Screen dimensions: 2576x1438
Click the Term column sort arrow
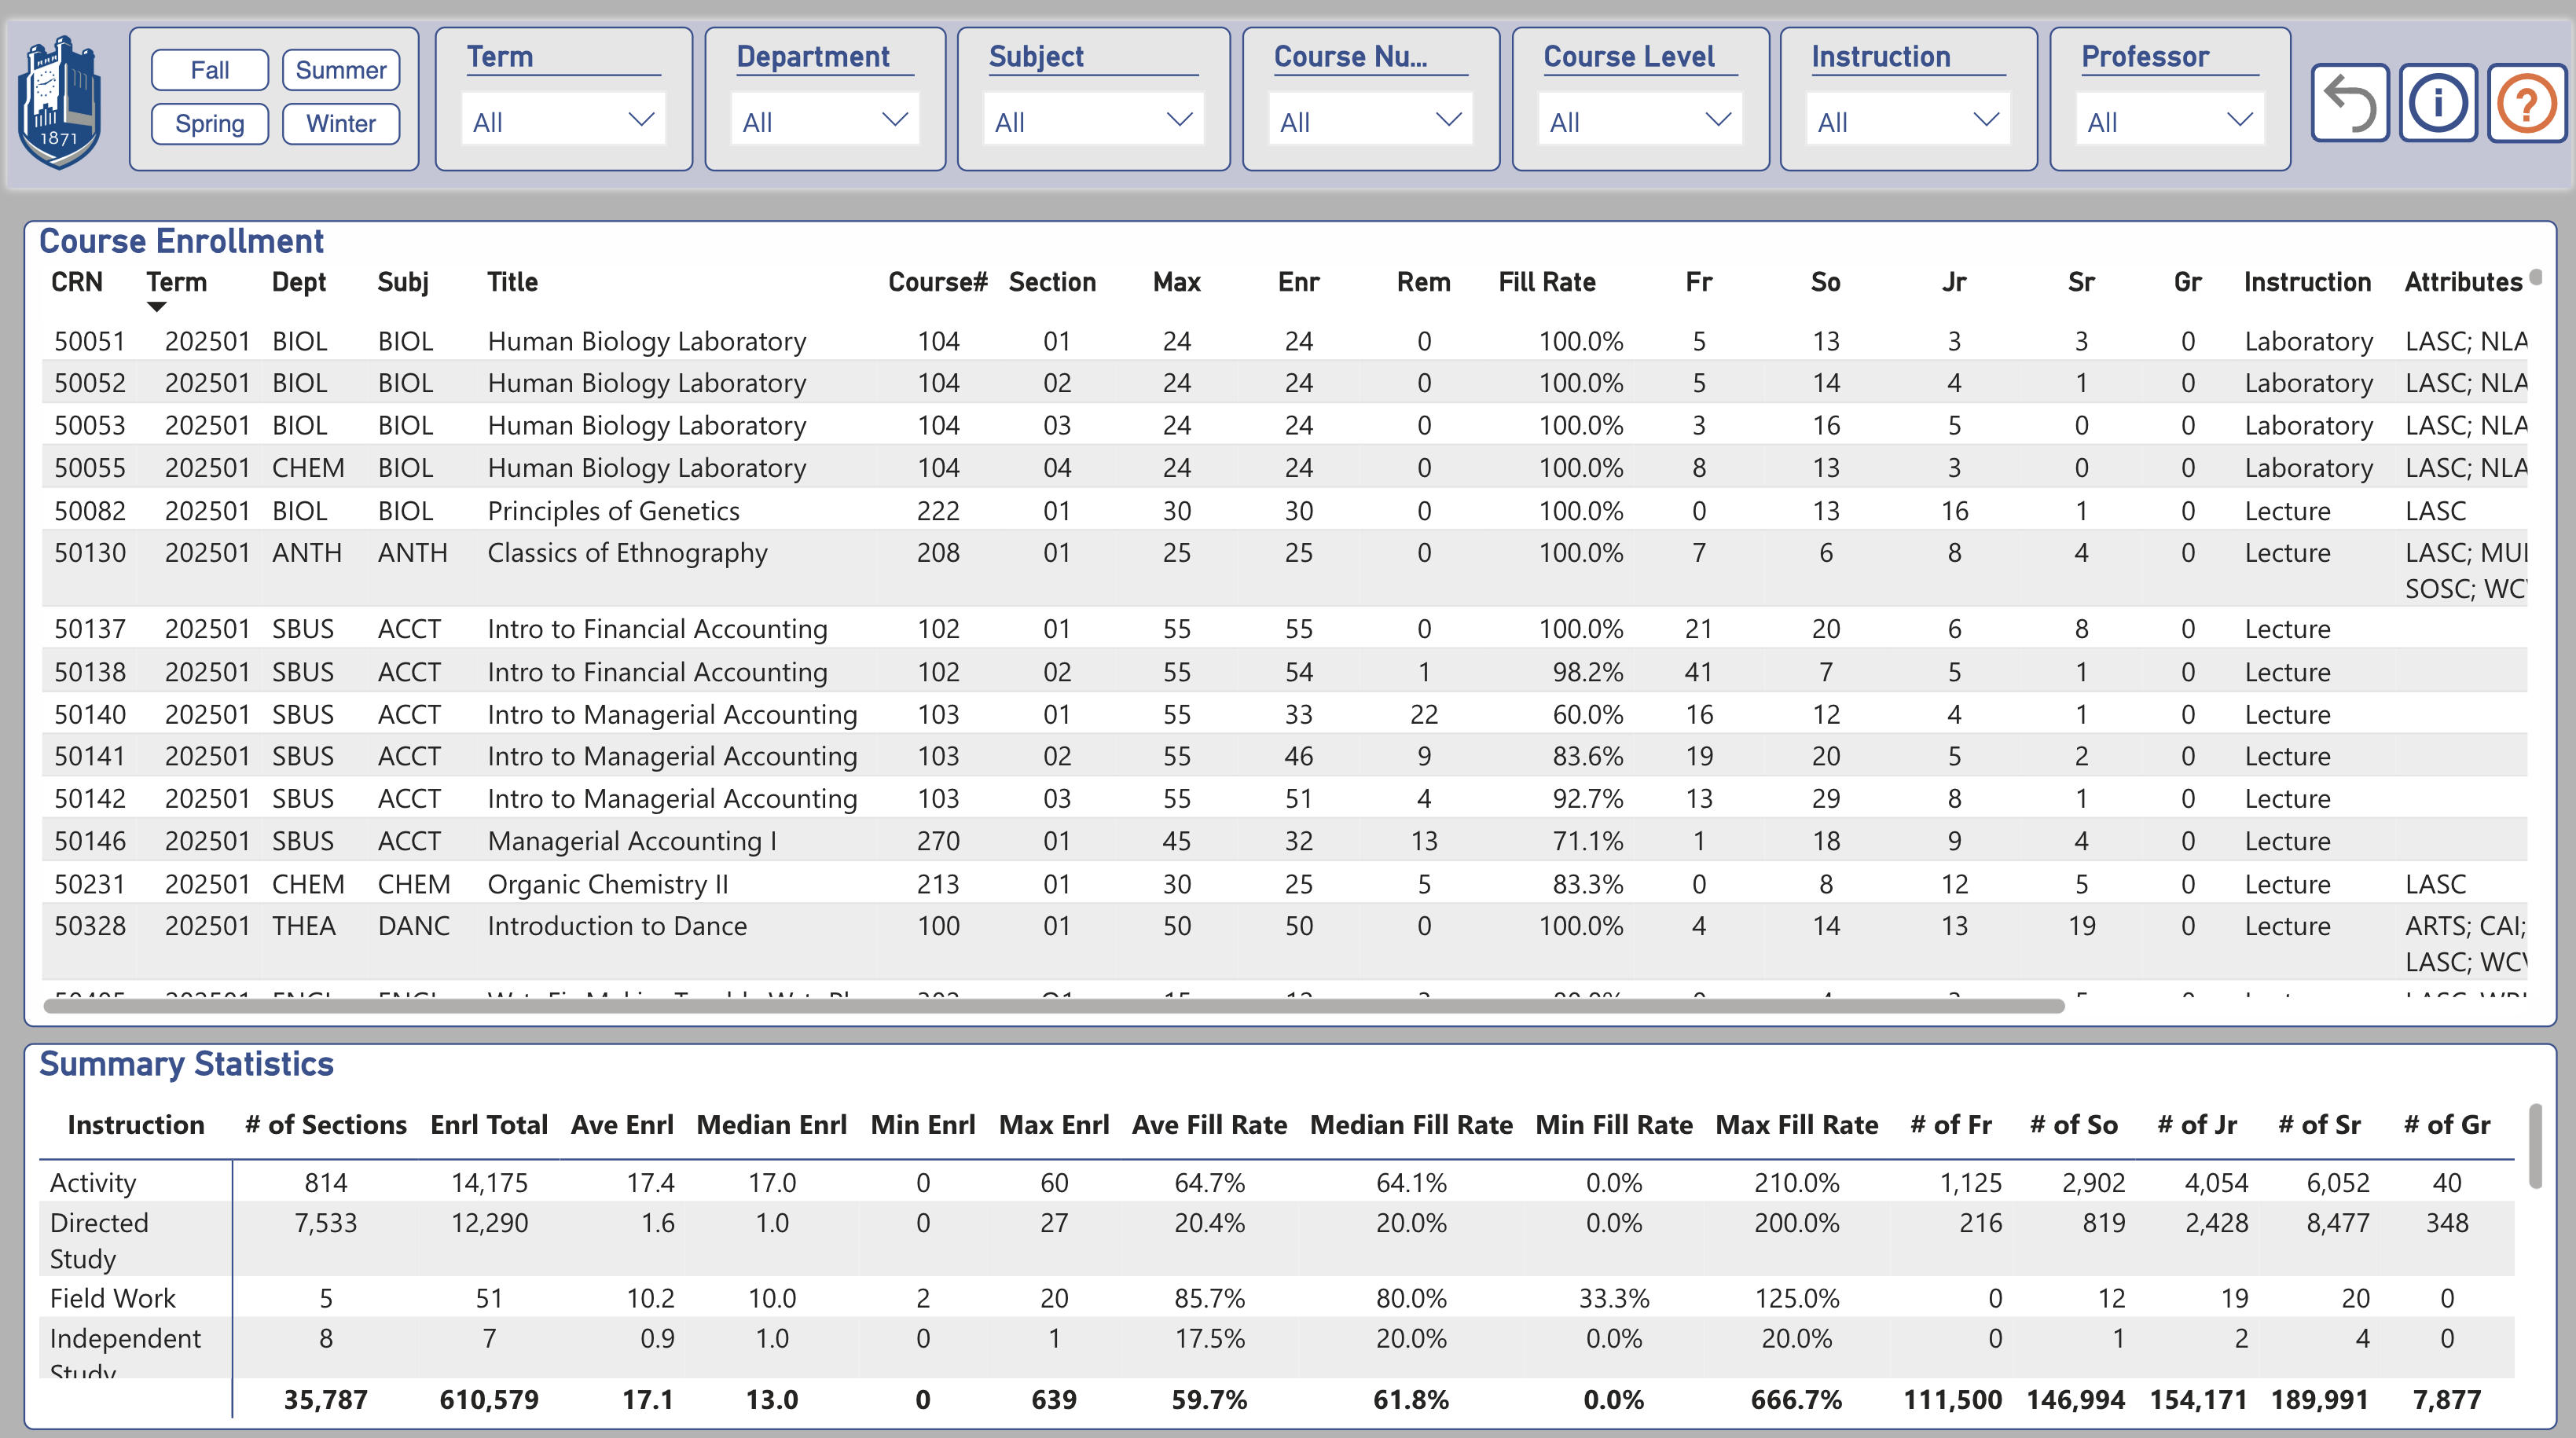click(x=156, y=307)
